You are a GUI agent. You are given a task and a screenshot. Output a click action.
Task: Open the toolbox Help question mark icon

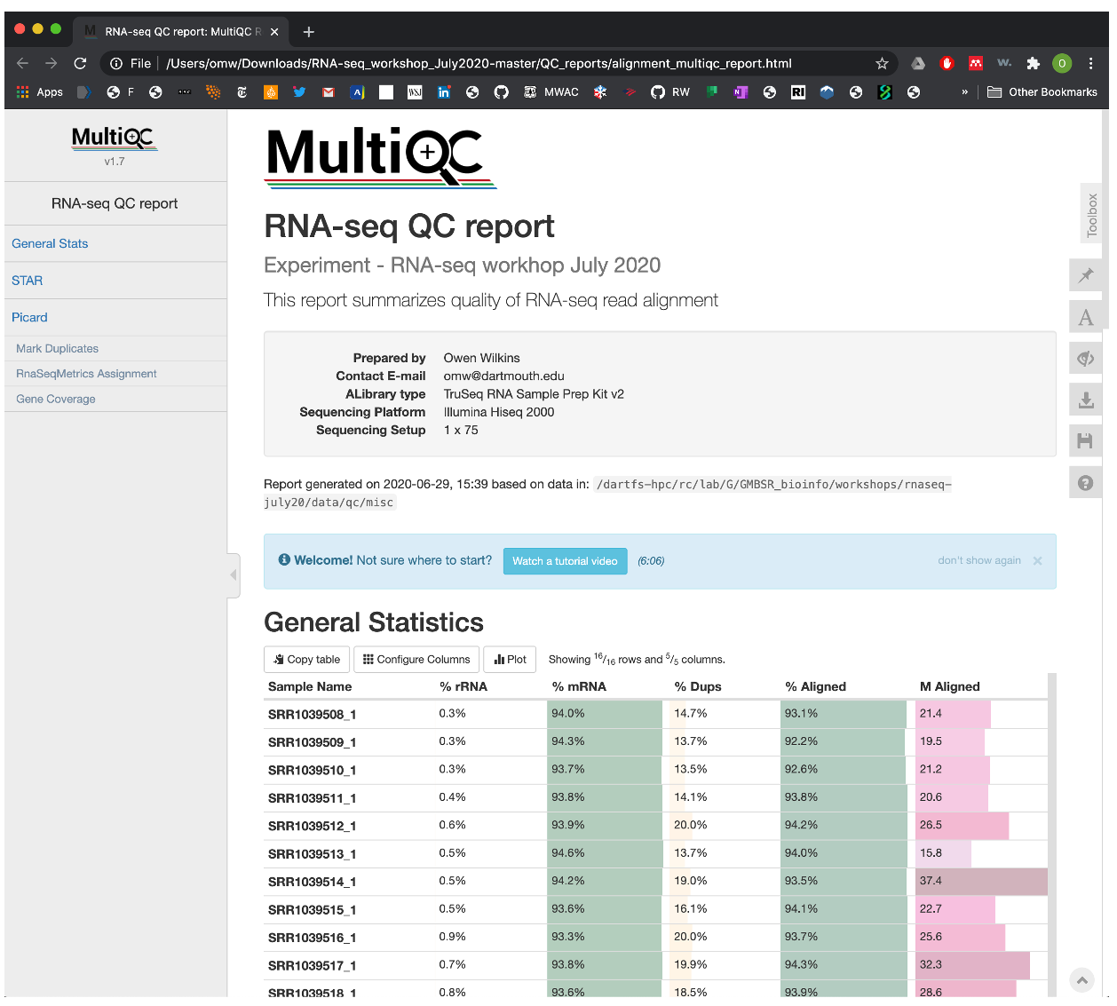pyautogui.click(x=1085, y=483)
